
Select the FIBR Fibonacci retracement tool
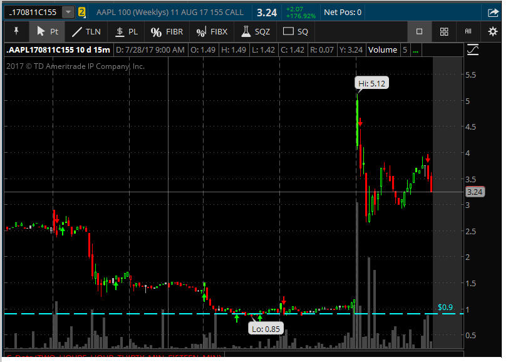coord(167,32)
